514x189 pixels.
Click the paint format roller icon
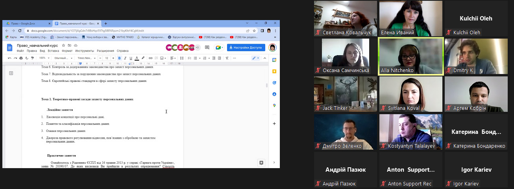[x=32, y=58]
